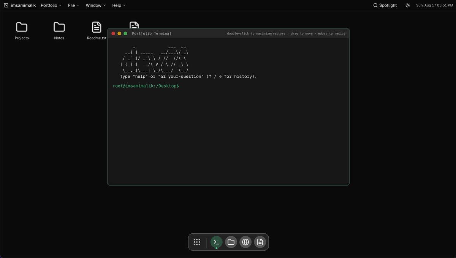
Task: Click the terminal help hint text
Action: (x=188, y=77)
